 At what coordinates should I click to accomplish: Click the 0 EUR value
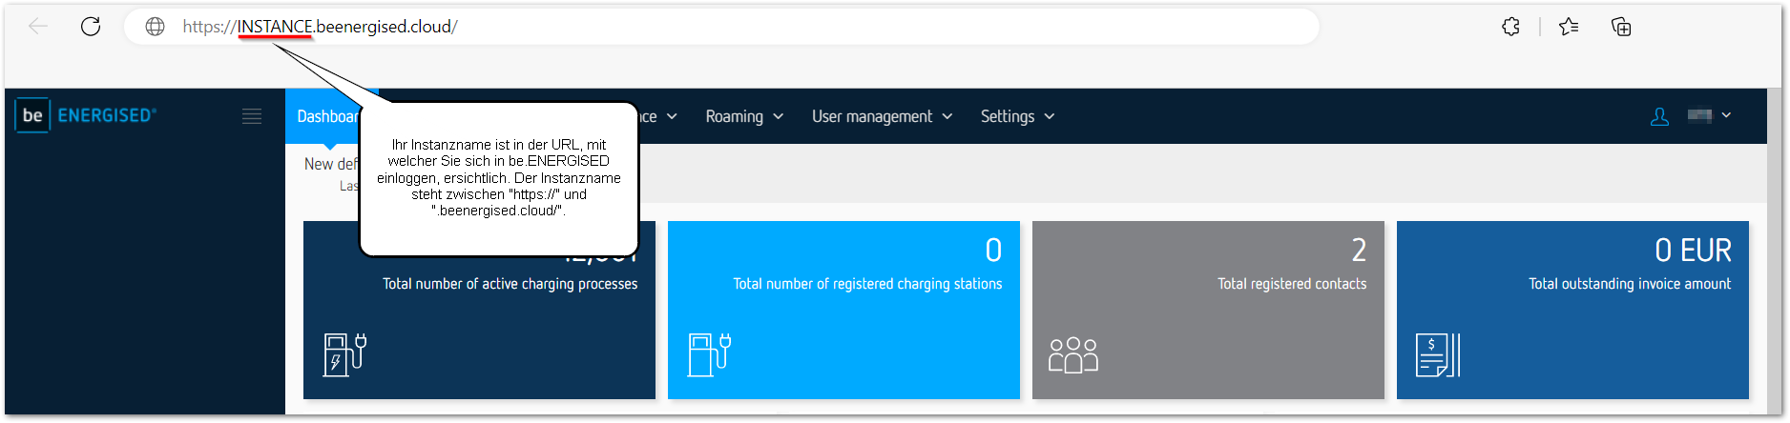pyautogui.click(x=1693, y=251)
